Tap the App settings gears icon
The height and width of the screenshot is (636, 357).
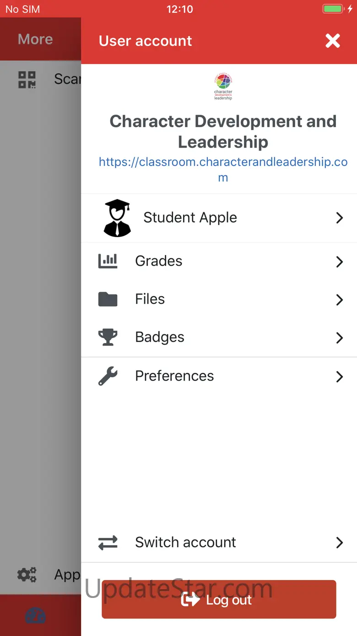click(x=27, y=575)
